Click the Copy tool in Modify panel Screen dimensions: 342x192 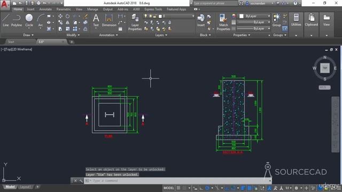(60, 22)
